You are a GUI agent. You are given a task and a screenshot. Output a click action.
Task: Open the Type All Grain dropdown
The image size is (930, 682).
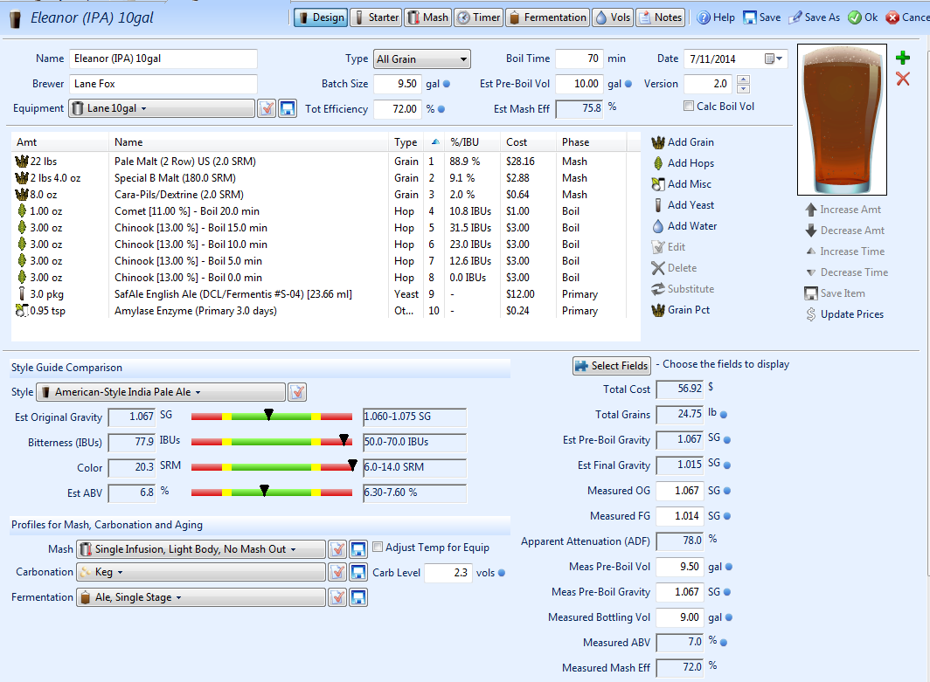[422, 59]
